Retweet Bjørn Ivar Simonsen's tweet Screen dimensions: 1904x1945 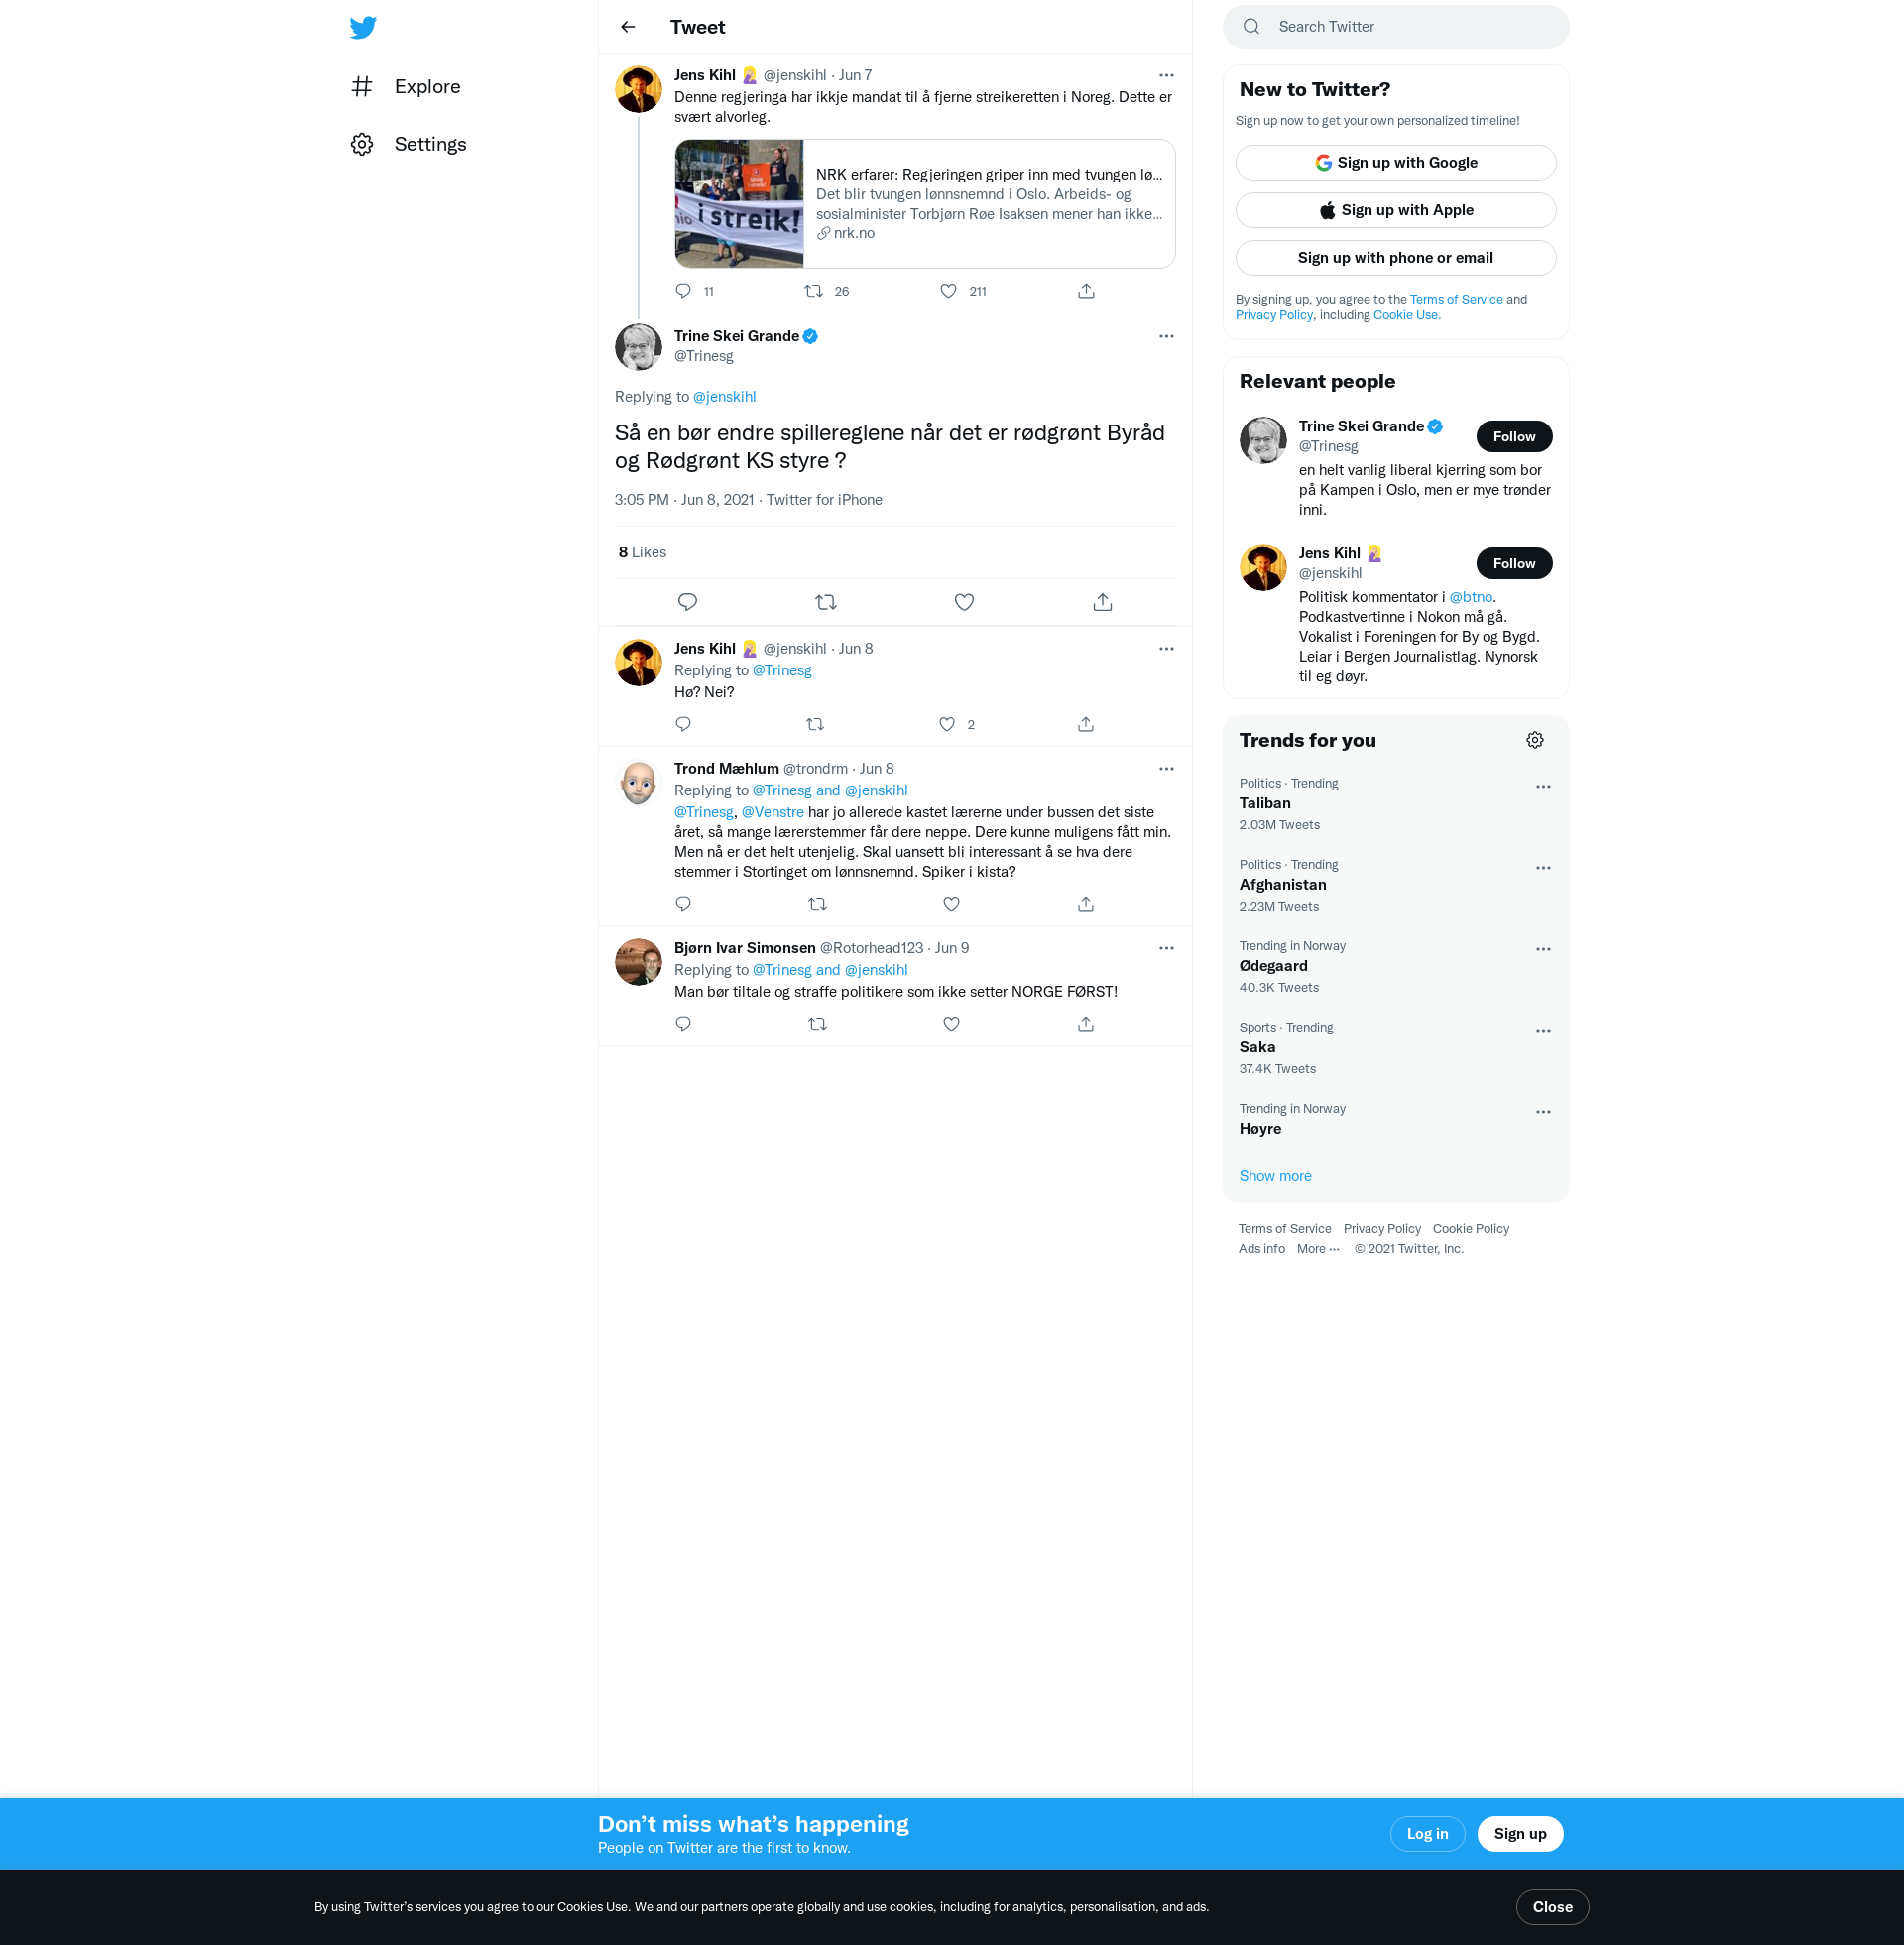click(817, 1024)
